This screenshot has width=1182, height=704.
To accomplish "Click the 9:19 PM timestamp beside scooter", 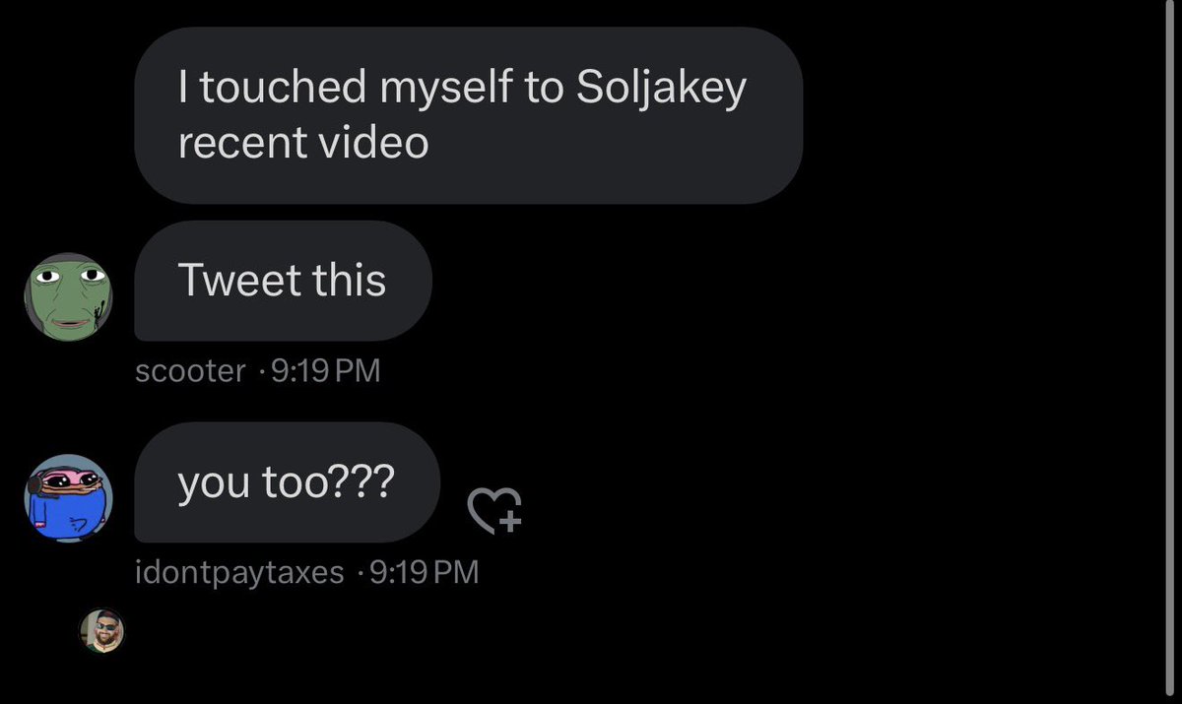I will coord(324,371).
